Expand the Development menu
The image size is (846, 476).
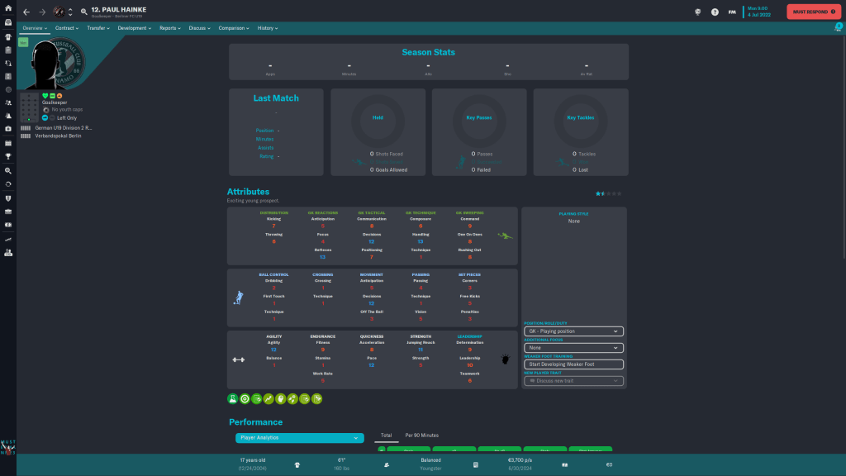(x=134, y=28)
